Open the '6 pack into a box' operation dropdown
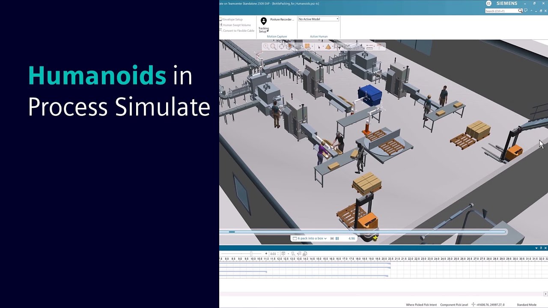 click(x=309, y=238)
